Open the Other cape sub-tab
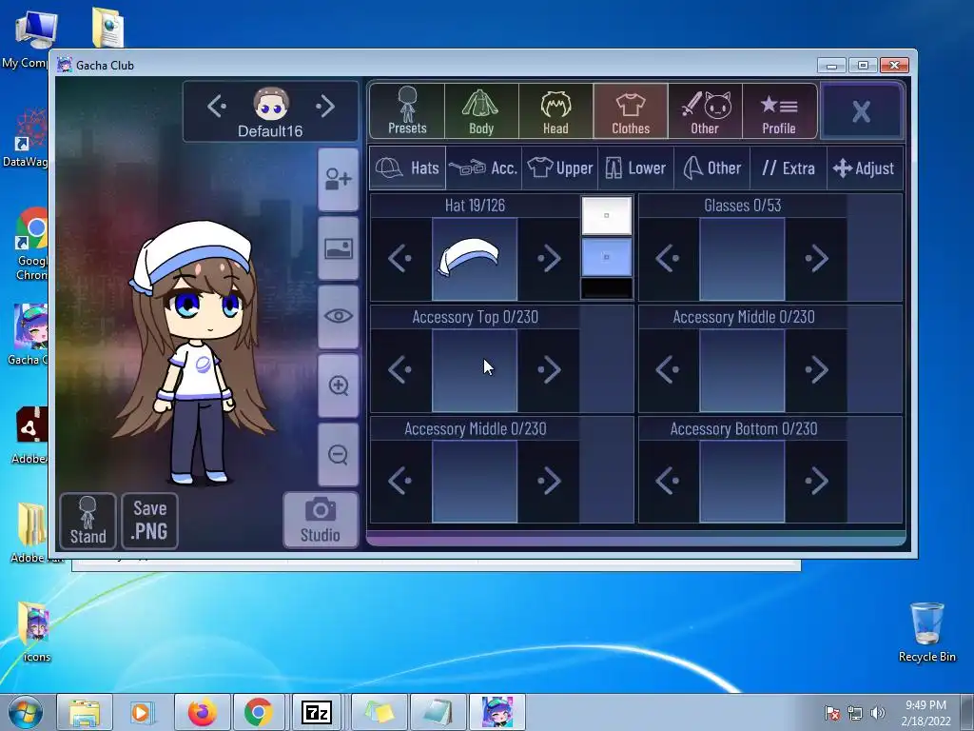The image size is (974, 731). pos(711,168)
